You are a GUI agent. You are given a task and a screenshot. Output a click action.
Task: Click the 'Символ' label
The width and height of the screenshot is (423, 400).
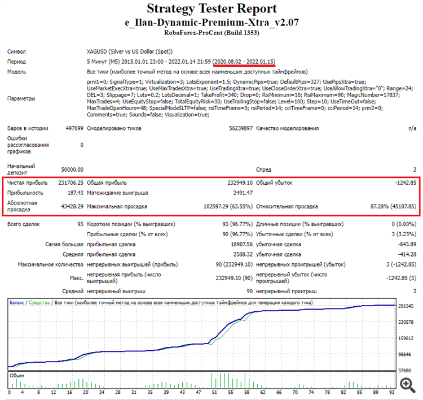click(x=16, y=51)
